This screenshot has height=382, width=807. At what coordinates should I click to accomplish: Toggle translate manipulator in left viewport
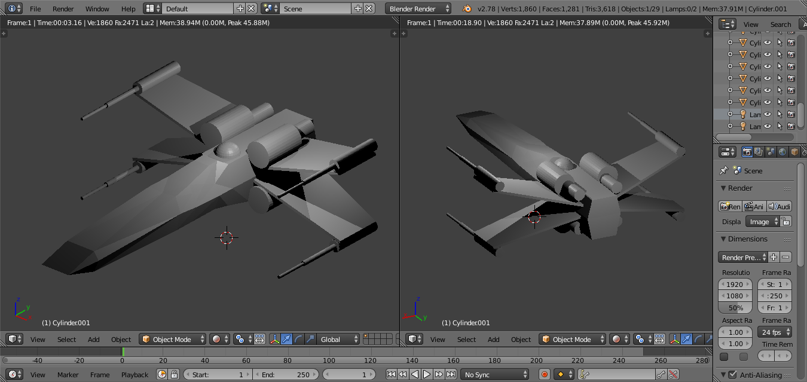tap(286, 339)
